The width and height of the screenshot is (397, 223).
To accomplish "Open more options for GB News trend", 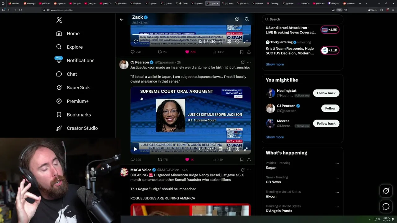I will (x=337, y=178).
